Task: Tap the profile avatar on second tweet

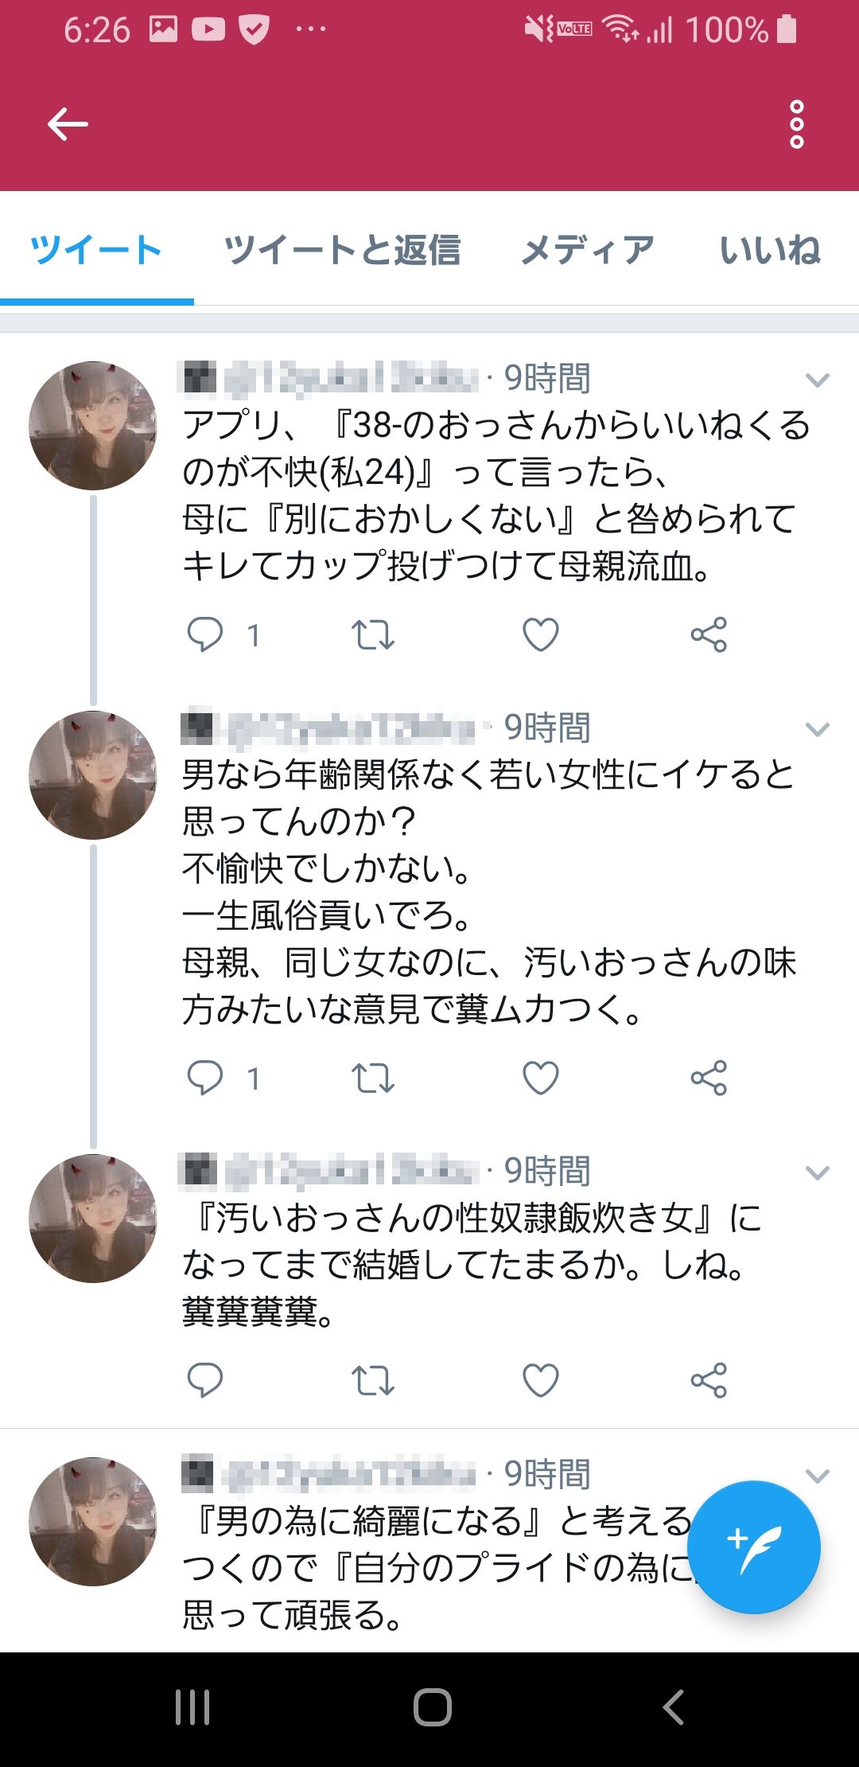Action: (x=93, y=775)
